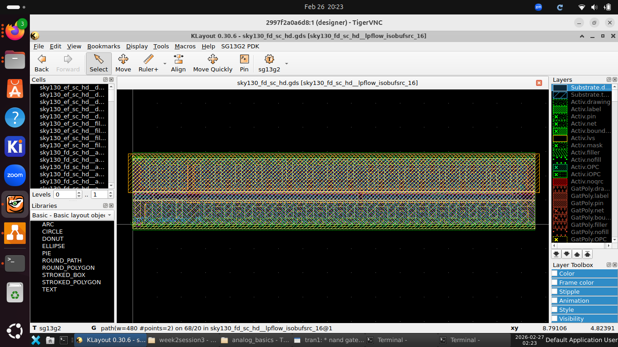Open the Macros menu
The height and width of the screenshot is (347, 618).
185,46
